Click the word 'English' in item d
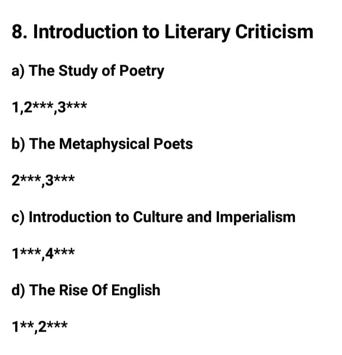This screenshot has height=355, width=342. [135, 291]
